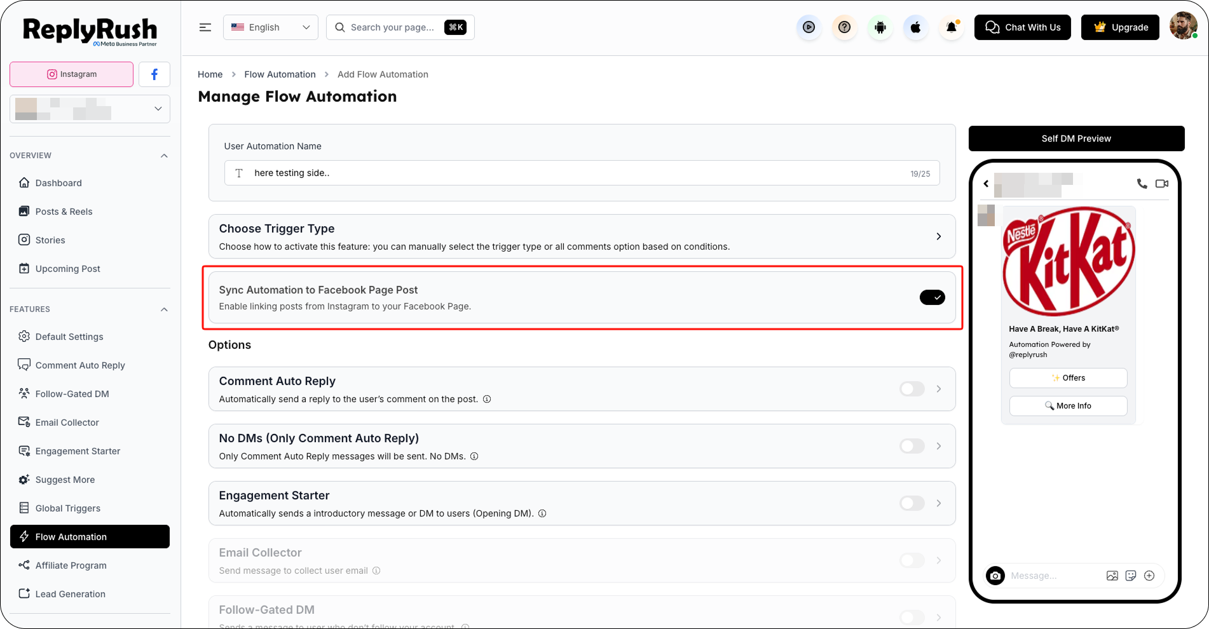Tap the plus circle icon in preview
This screenshot has height=629, width=1209.
(1149, 576)
